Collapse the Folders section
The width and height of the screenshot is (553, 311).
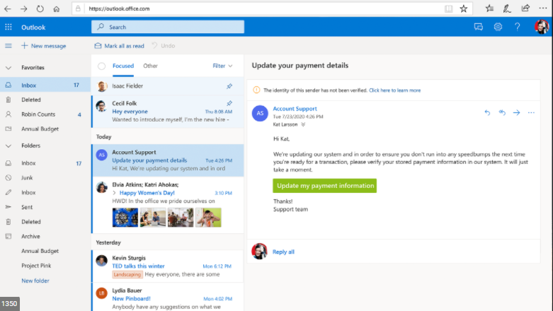[x=8, y=146]
